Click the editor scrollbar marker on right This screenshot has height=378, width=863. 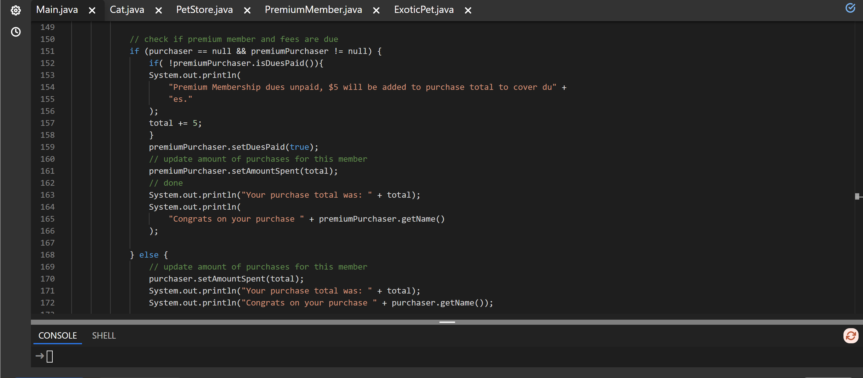click(857, 196)
